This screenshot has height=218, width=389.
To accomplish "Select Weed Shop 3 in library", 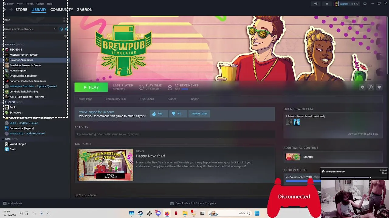I will coord(18,144).
